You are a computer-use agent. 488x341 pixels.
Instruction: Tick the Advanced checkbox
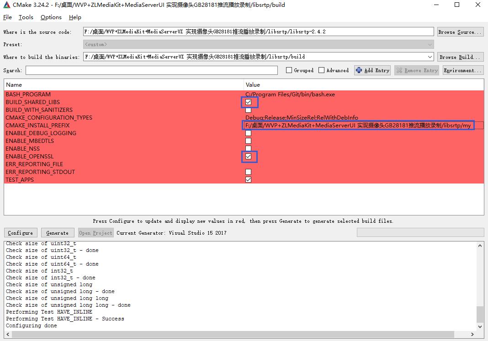pyautogui.click(x=321, y=70)
